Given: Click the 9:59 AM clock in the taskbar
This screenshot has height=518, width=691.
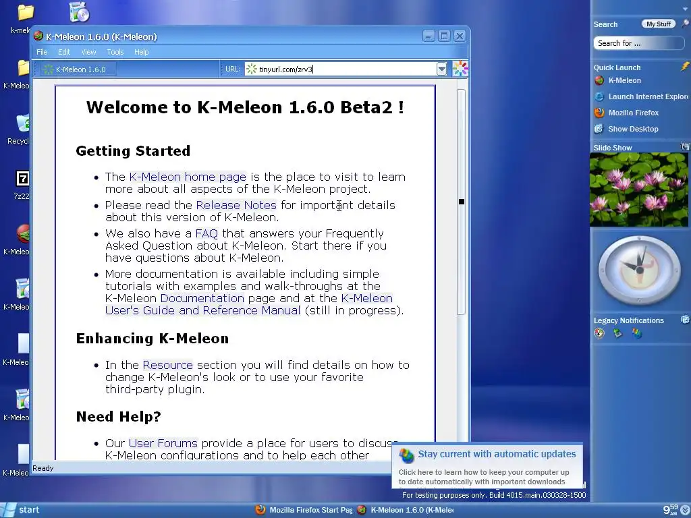Looking at the screenshot, I should (671, 510).
